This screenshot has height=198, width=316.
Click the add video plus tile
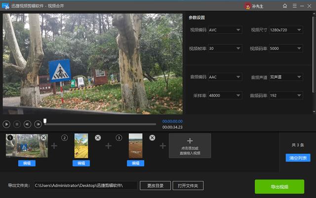190,145
